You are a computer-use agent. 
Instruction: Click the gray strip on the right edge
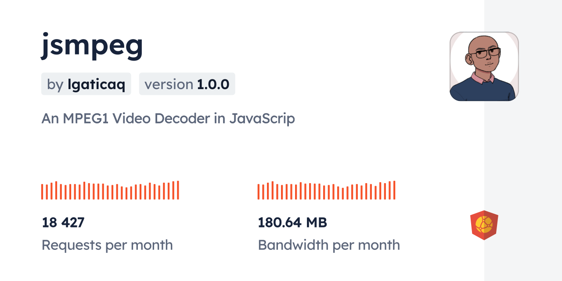coord(523,140)
